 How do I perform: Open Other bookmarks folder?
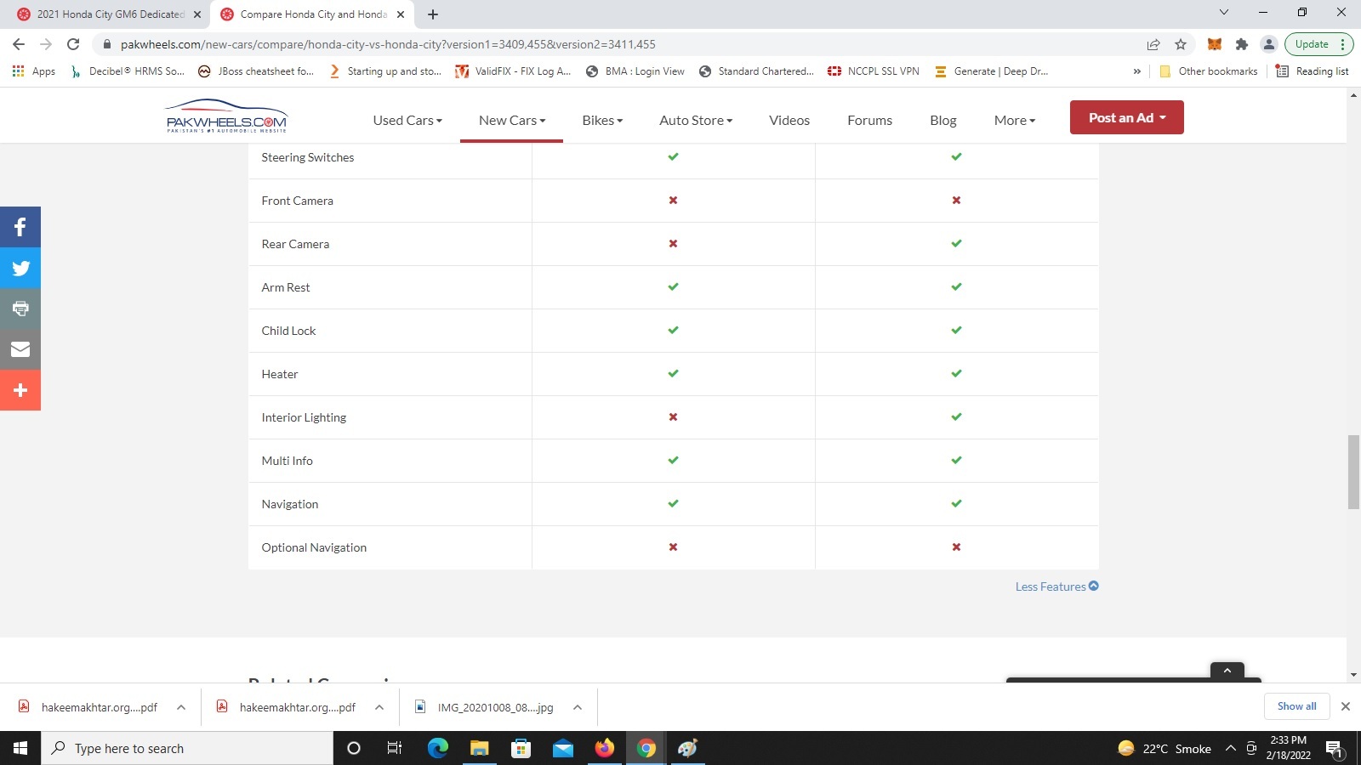point(1208,71)
